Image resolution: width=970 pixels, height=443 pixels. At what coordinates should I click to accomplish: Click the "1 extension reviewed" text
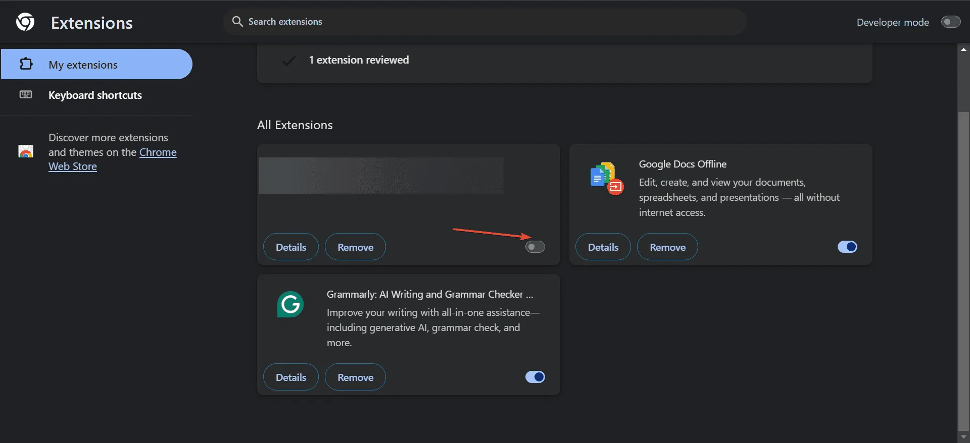click(359, 60)
